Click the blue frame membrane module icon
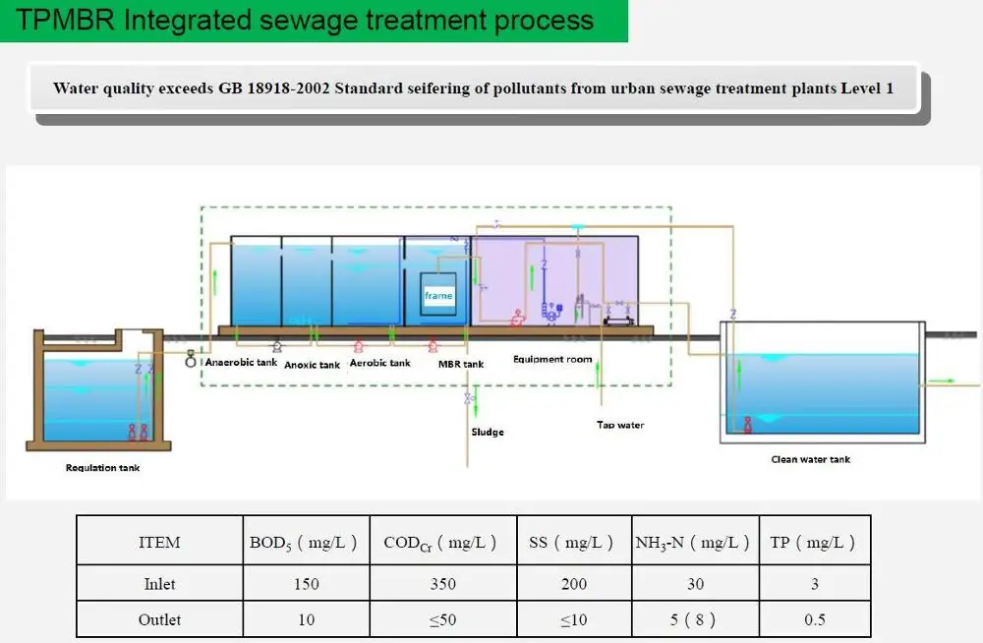 (x=437, y=293)
